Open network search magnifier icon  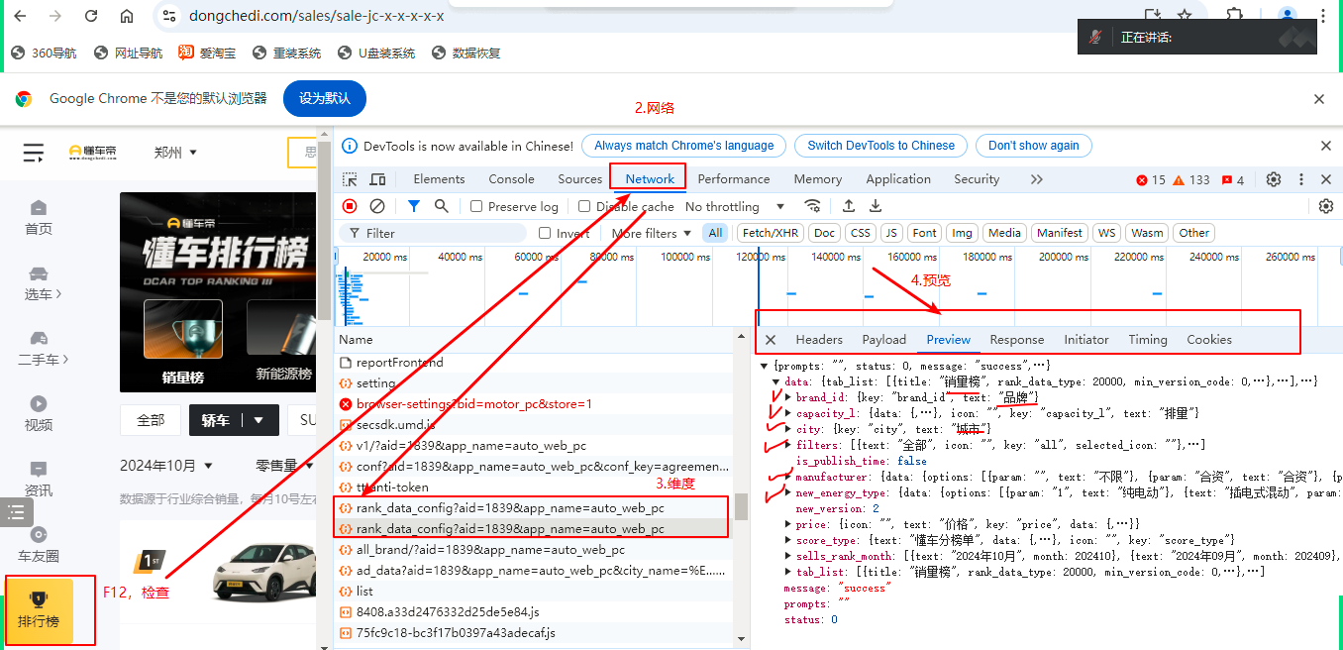442,206
